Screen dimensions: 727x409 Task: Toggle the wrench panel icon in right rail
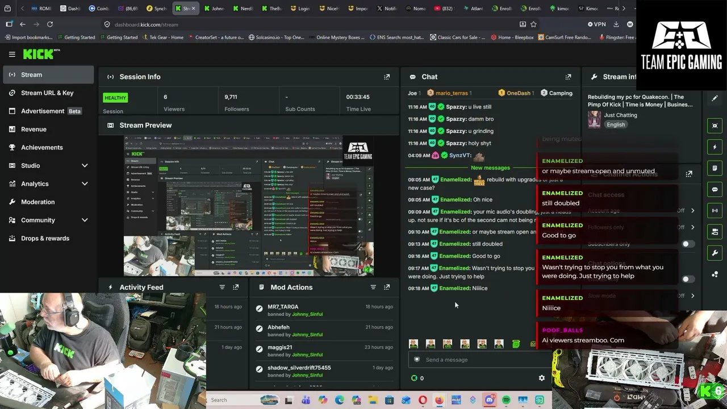pos(715,253)
